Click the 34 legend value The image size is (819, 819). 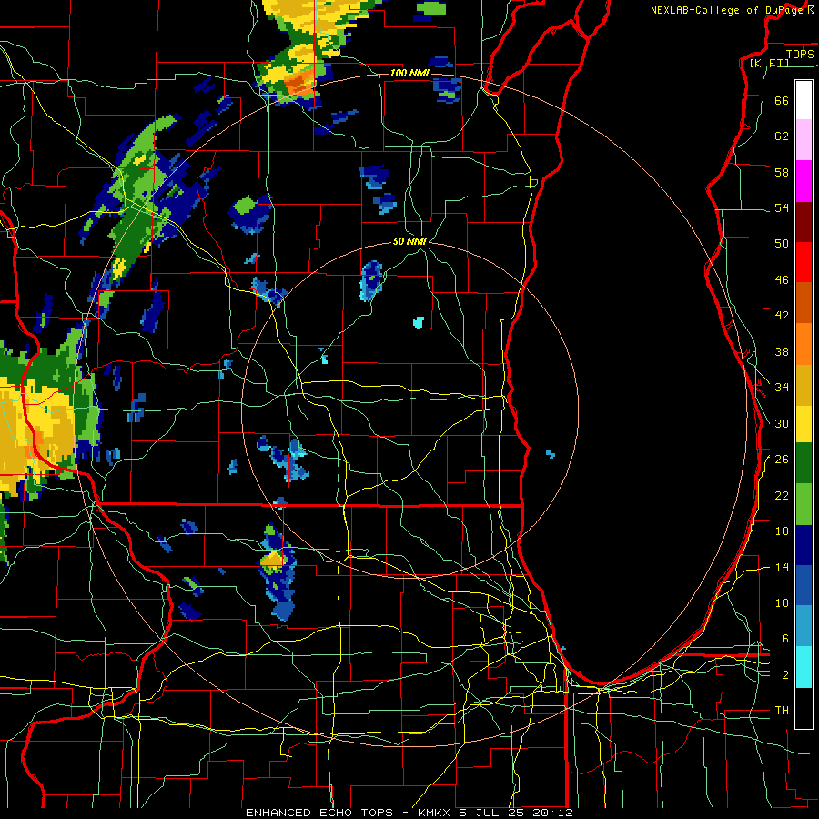point(782,387)
